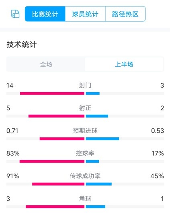
Task: Click the 技术统计 heading
Action: [22, 45]
